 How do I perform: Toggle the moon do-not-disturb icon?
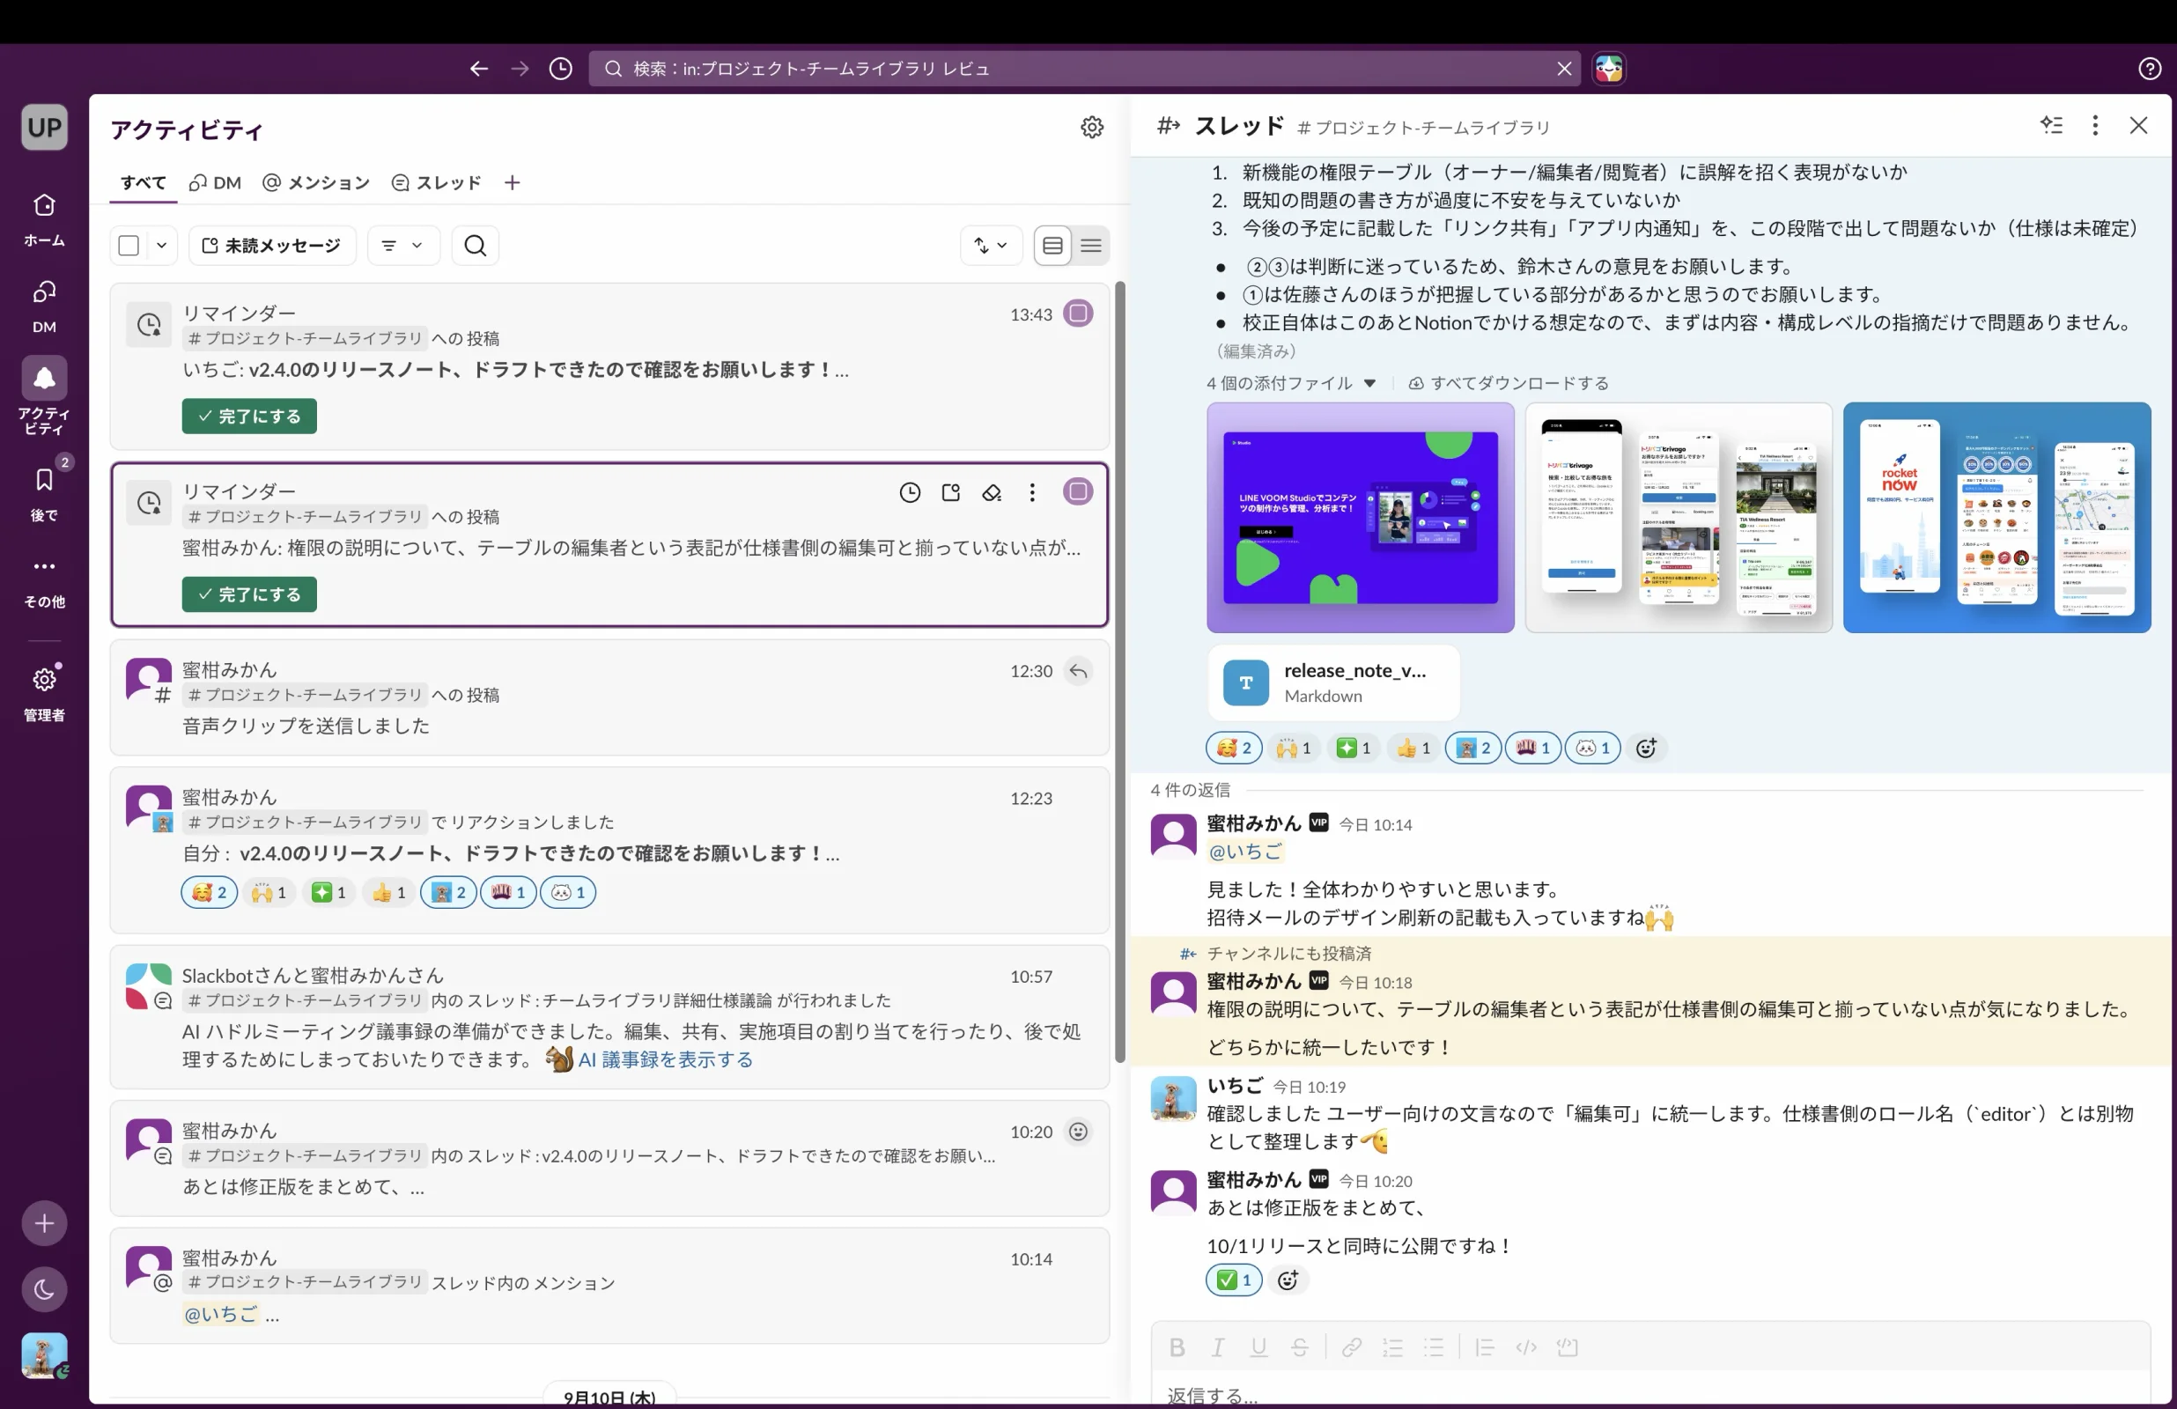click(x=44, y=1289)
